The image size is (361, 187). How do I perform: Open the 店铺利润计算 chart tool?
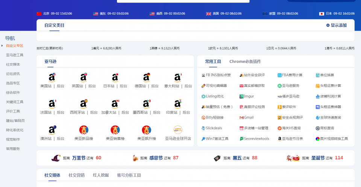(328, 96)
